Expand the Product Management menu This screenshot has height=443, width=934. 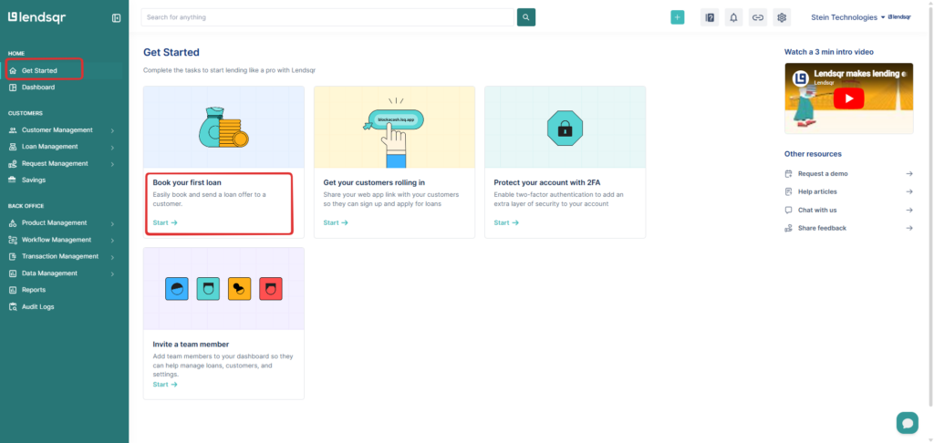tap(55, 222)
